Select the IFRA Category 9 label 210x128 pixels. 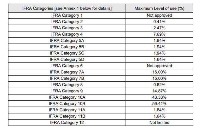point(67,91)
